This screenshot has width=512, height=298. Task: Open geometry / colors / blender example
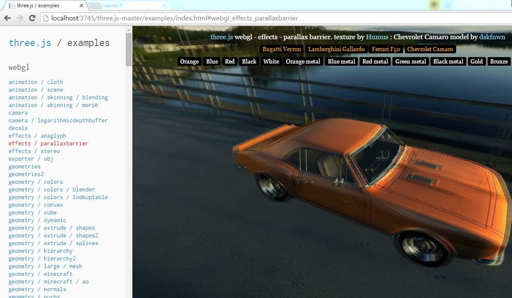pos(52,189)
